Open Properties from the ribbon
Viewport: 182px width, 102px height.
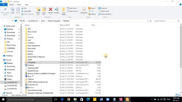pyautogui.click(x=84, y=11)
